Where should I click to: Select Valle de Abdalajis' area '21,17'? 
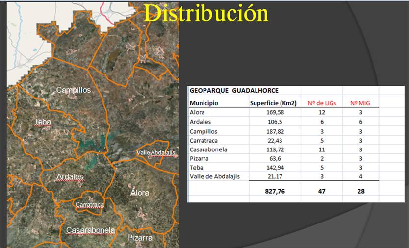(275, 176)
